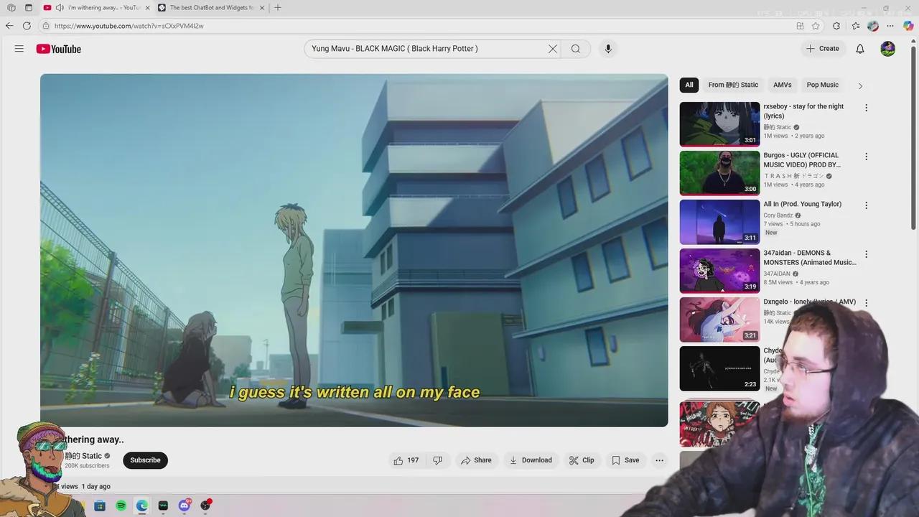Click the Clip button
The width and height of the screenshot is (919, 517).
(x=582, y=460)
